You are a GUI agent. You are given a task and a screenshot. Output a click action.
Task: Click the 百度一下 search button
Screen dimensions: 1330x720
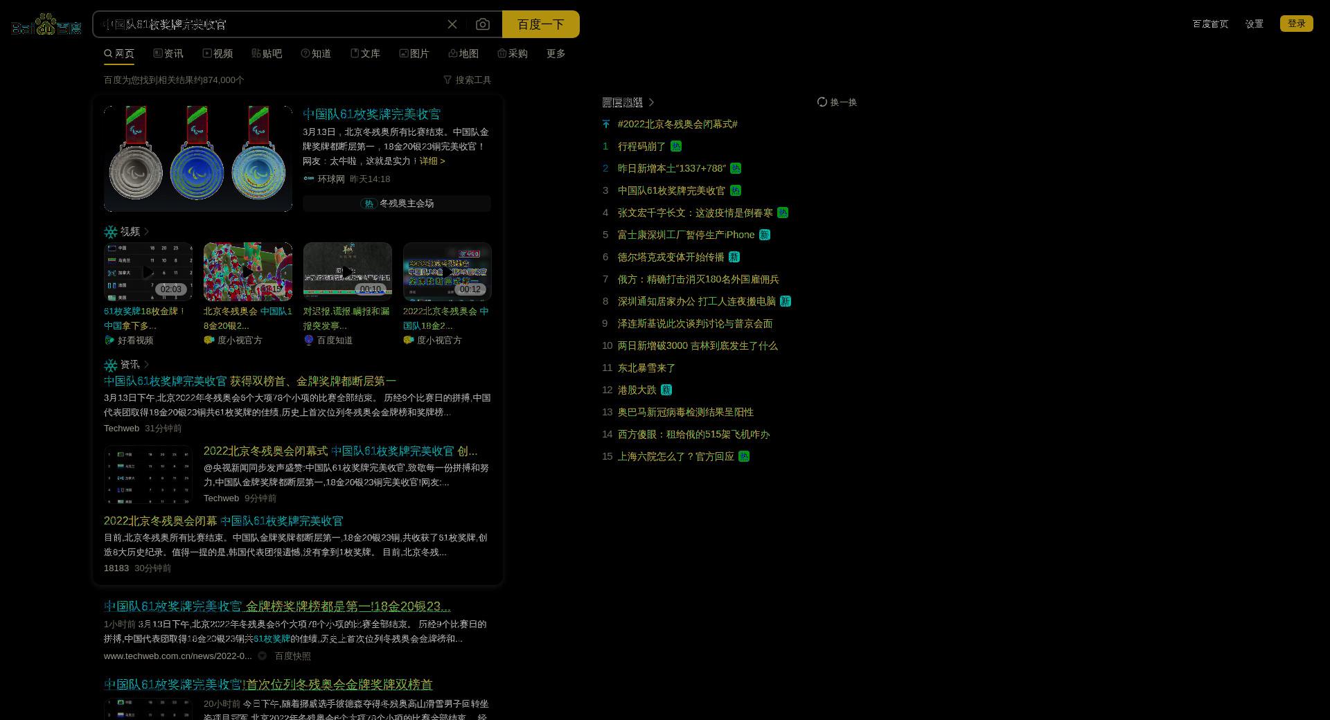click(540, 24)
